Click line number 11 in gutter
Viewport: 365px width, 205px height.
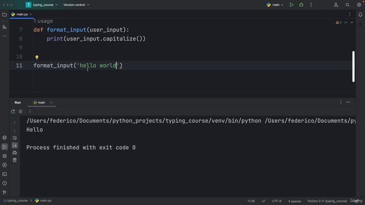19,65
